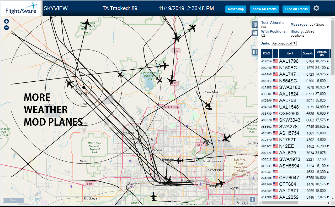This screenshot has height=207, width=335.
Task: Click ICAO code A10614
Action: coord(266,61)
